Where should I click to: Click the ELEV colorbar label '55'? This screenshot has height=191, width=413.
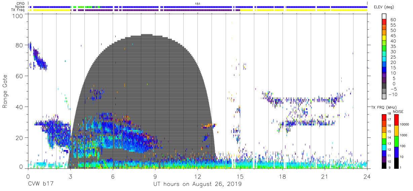[x=392, y=25]
